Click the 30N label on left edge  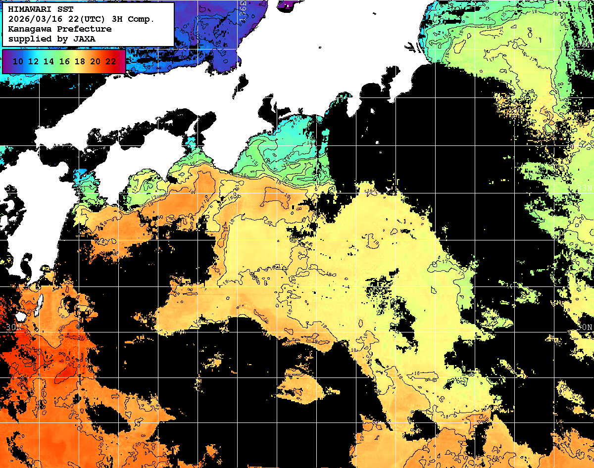[14, 327]
